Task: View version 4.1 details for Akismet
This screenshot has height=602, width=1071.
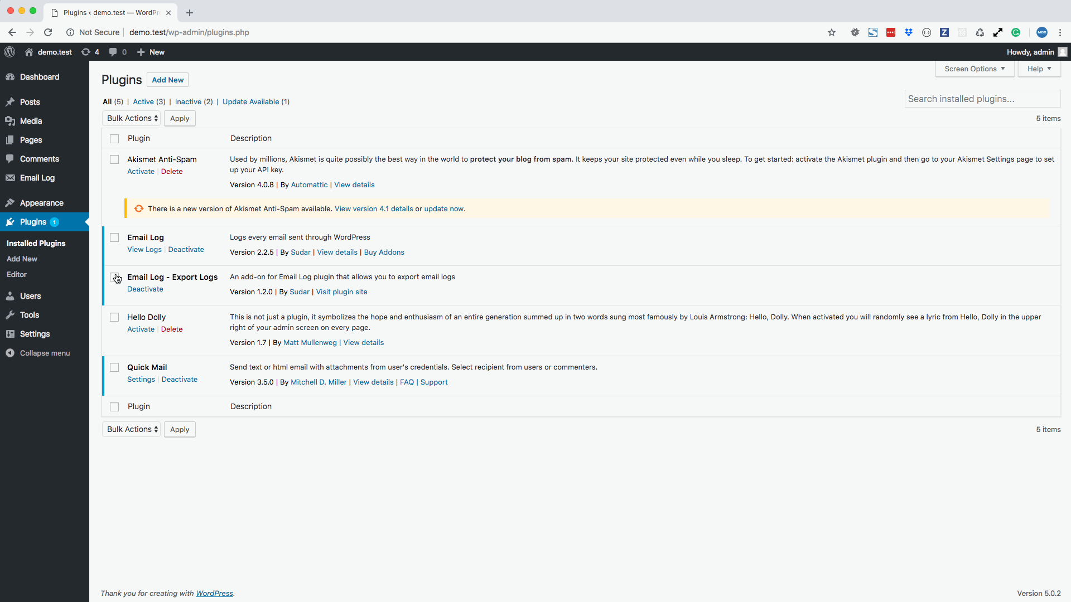Action: pos(374,208)
